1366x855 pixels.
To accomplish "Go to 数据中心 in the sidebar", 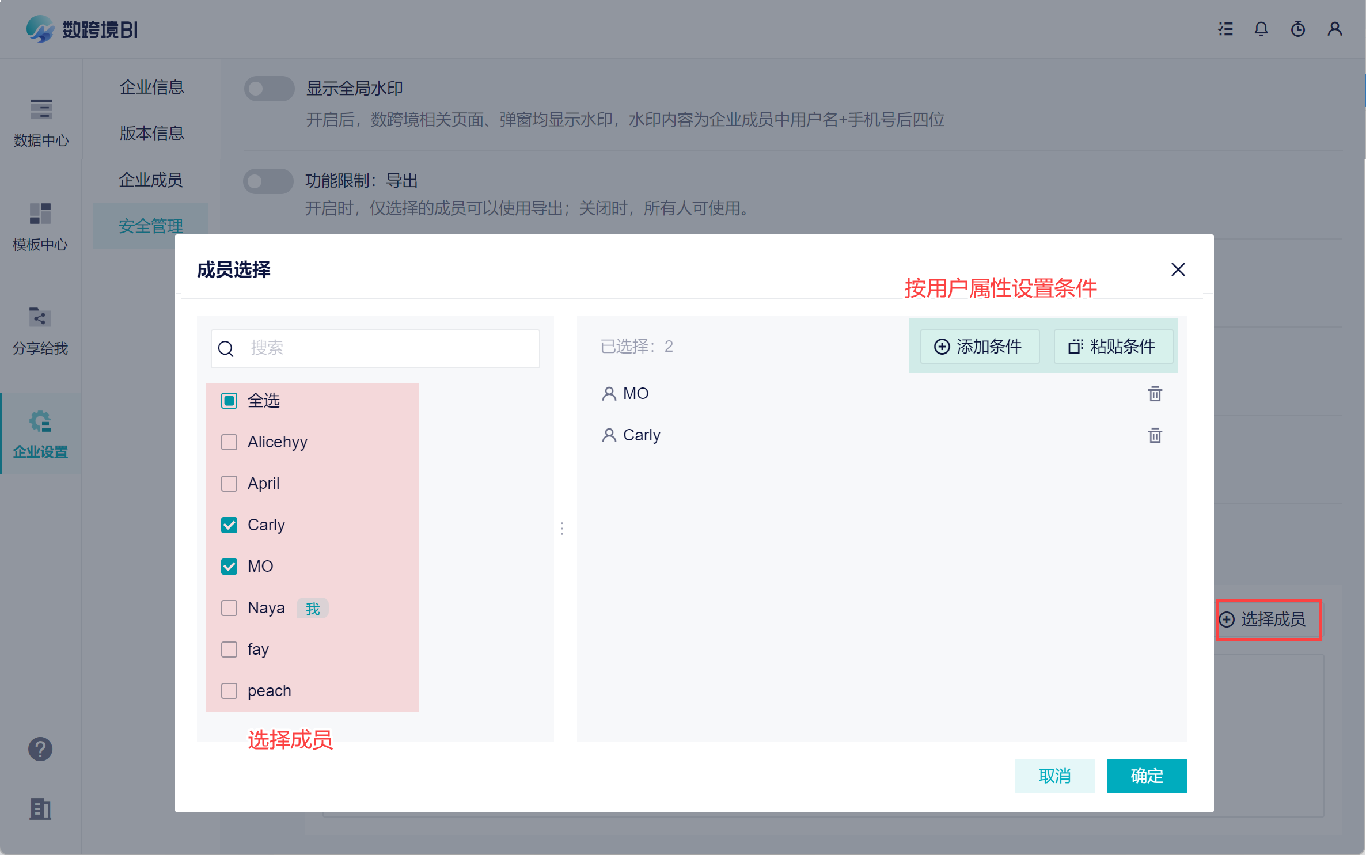I will tap(40, 123).
